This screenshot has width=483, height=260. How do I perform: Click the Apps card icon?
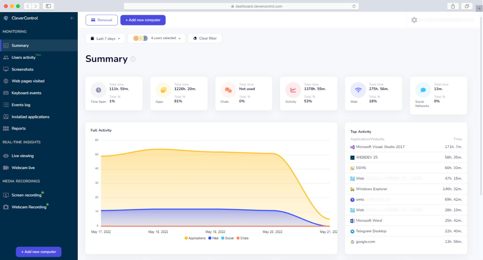[163, 90]
